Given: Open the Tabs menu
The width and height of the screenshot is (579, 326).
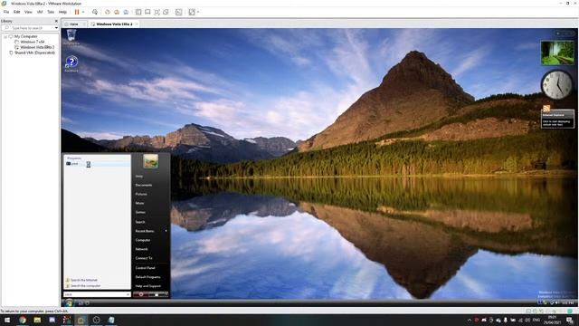Looking at the screenshot, I should pos(51,12).
